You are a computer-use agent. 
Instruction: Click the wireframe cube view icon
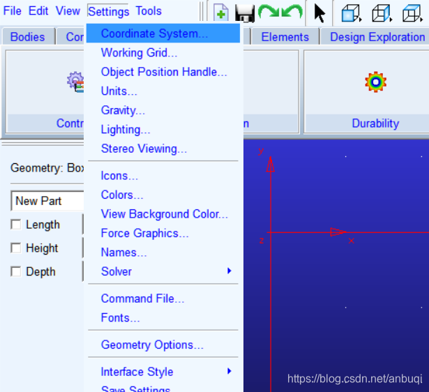382,13
